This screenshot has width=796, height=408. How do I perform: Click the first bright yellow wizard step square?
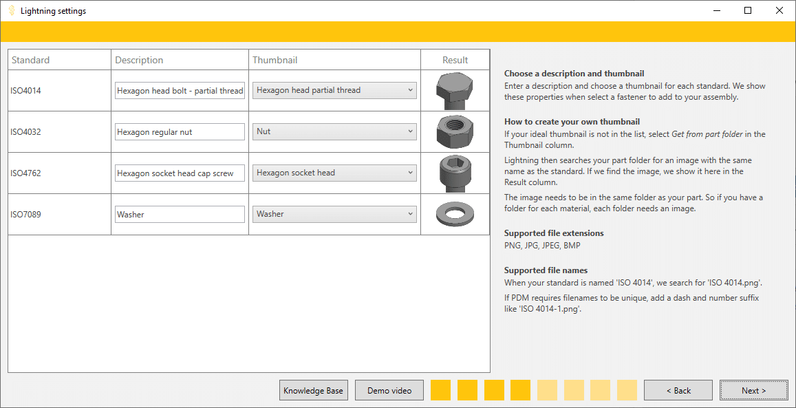440,390
